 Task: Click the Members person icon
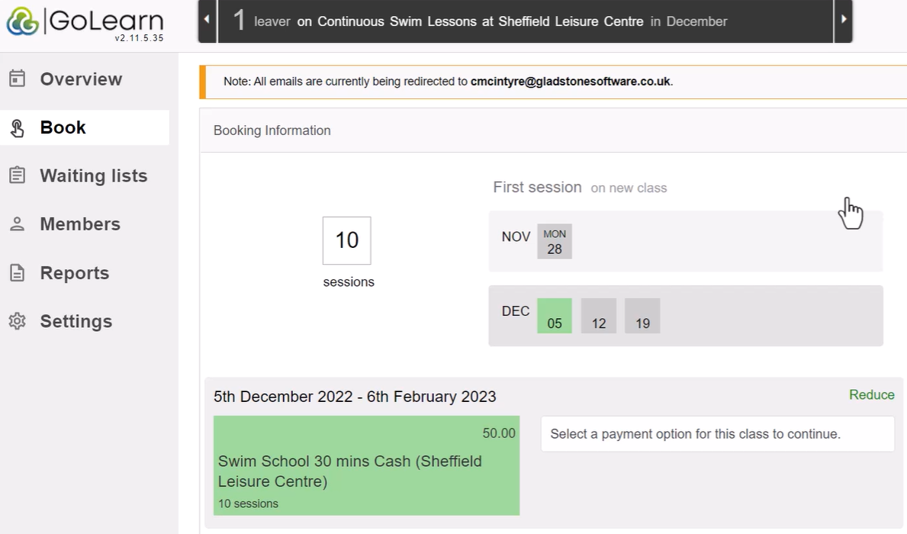(x=18, y=224)
